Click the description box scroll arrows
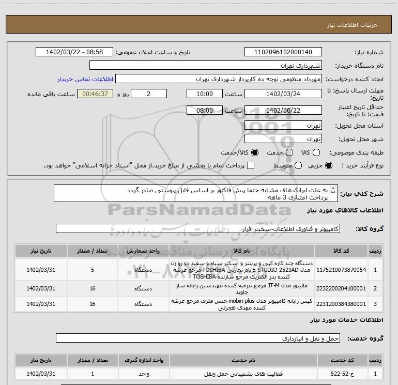398x385 pixels. coord(333,190)
